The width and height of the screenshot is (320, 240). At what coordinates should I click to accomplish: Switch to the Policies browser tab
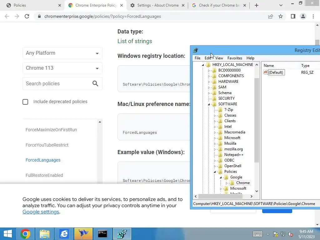pyautogui.click(x=32, y=5)
